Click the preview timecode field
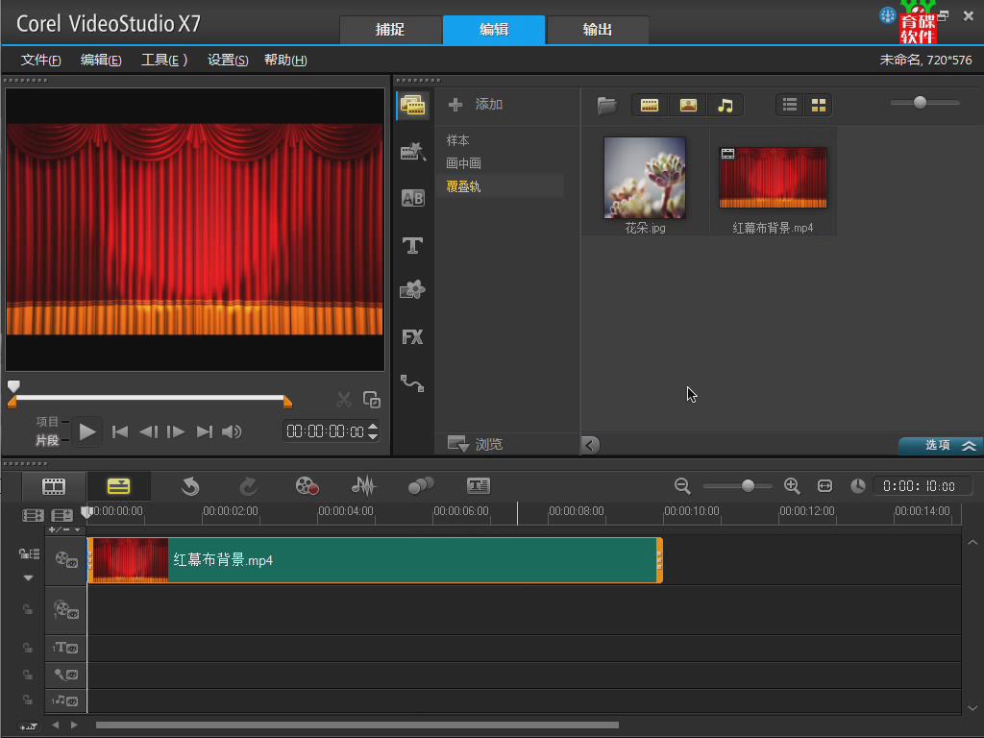The height and width of the screenshot is (738, 984). coord(325,431)
